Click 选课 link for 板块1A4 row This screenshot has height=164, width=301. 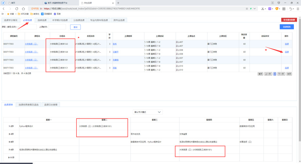[287, 52]
